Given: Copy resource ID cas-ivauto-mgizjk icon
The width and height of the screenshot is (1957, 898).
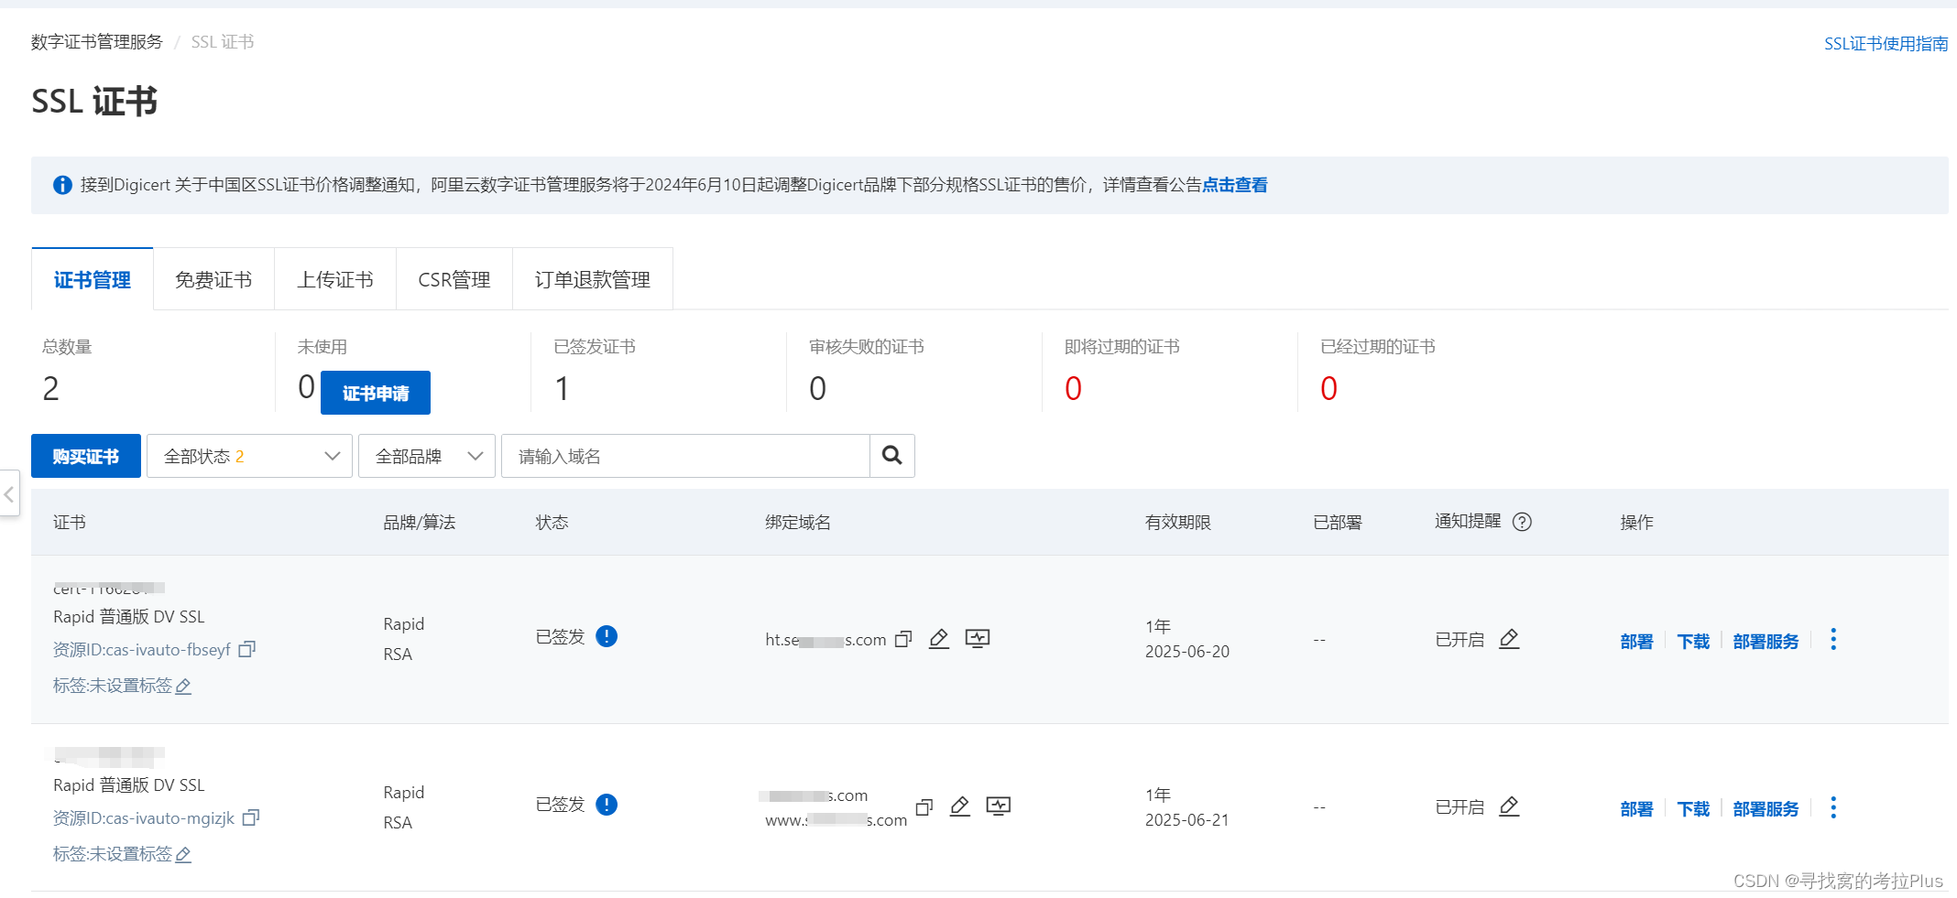Looking at the screenshot, I should [x=251, y=817].
